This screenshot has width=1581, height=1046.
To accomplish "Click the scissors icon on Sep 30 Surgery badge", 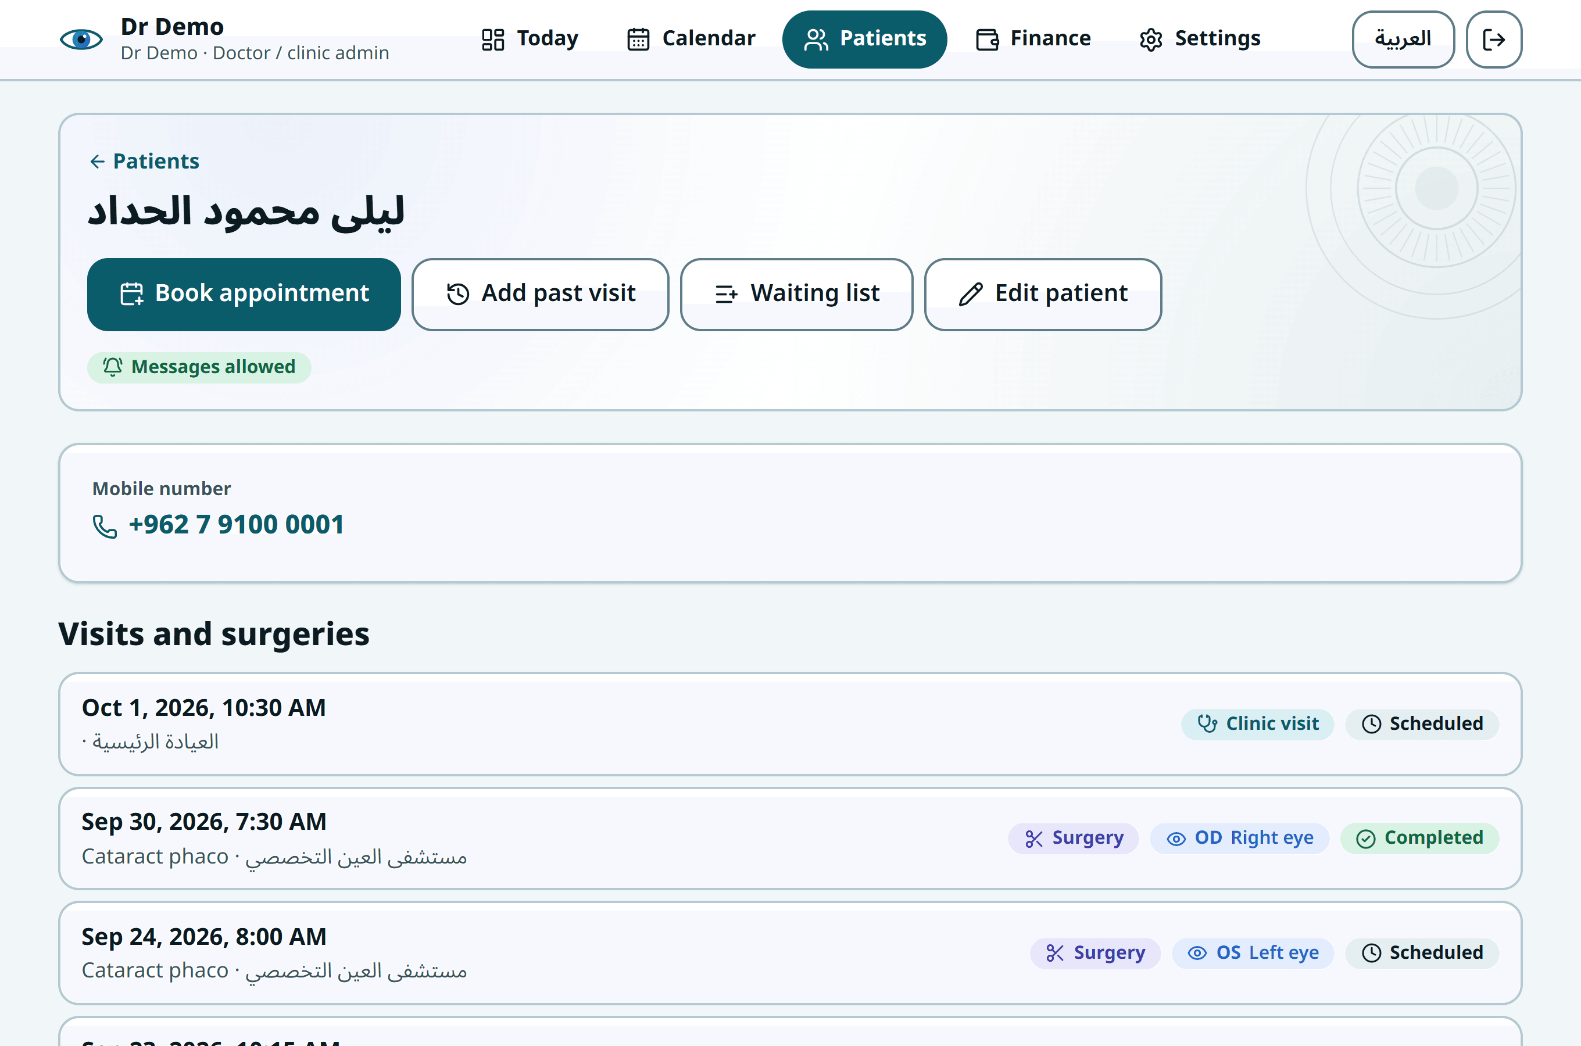I will click(x=1034, y=839).
